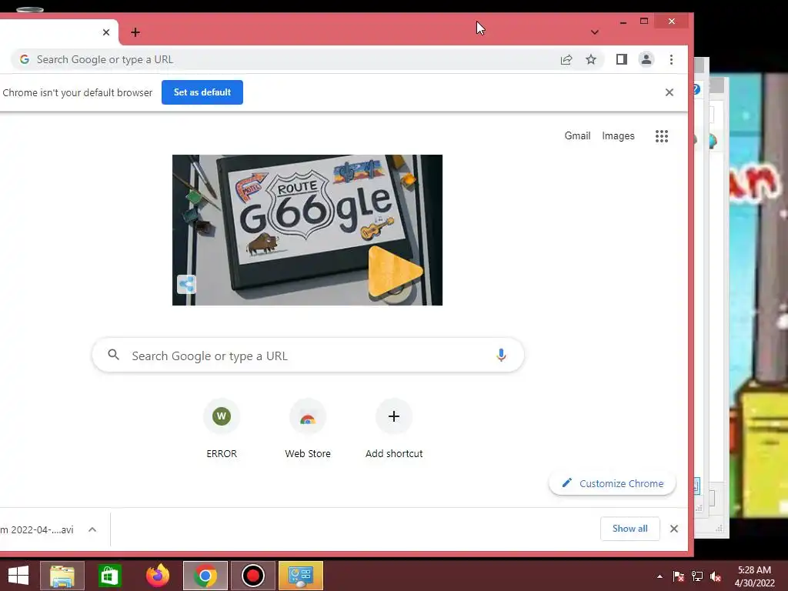Click Show all downloads
The height and width of the screenshot is (591, 788).
pos(630,529)
